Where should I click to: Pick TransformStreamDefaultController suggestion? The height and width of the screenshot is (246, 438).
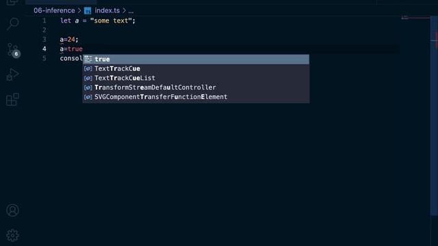point(196,87)
